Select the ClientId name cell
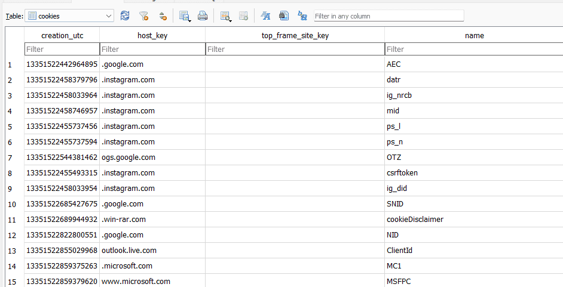 point(474,251)
